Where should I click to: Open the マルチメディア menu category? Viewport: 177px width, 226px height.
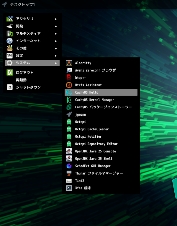(32, 34)
